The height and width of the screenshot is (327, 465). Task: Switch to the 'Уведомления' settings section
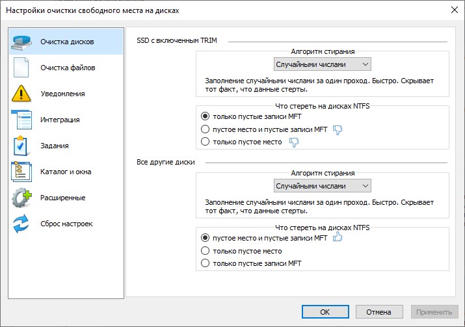click(62, 94)
